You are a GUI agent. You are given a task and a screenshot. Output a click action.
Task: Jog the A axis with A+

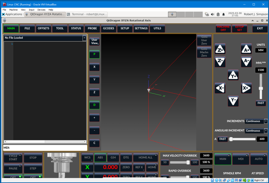click(x=246, y=49)
